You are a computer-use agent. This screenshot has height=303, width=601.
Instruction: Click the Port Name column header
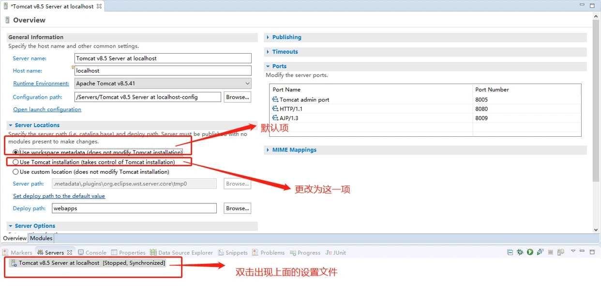[371, 89]
